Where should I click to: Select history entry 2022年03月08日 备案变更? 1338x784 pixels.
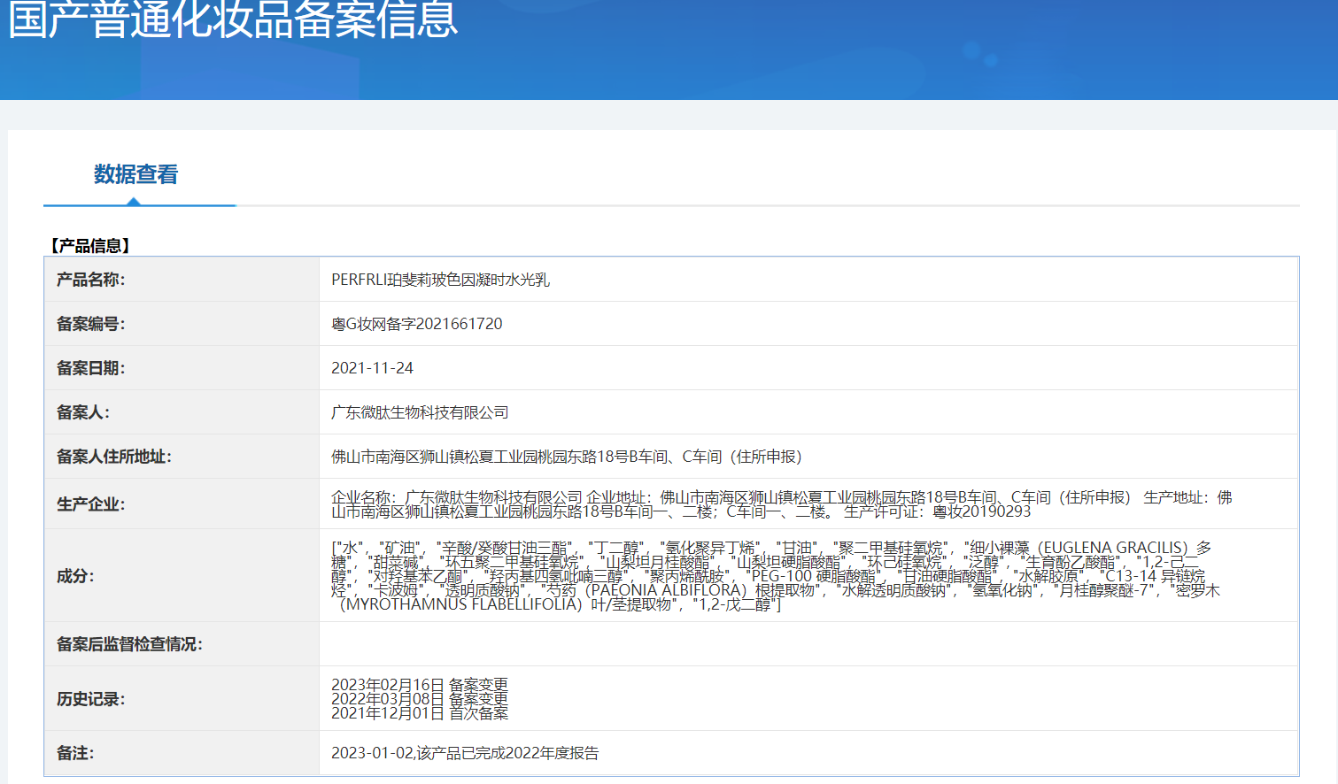point(420,699)
